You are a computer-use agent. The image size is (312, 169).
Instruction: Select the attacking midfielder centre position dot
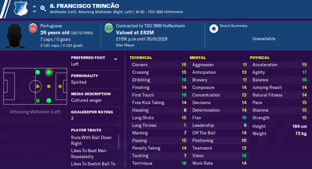point(49,87)
